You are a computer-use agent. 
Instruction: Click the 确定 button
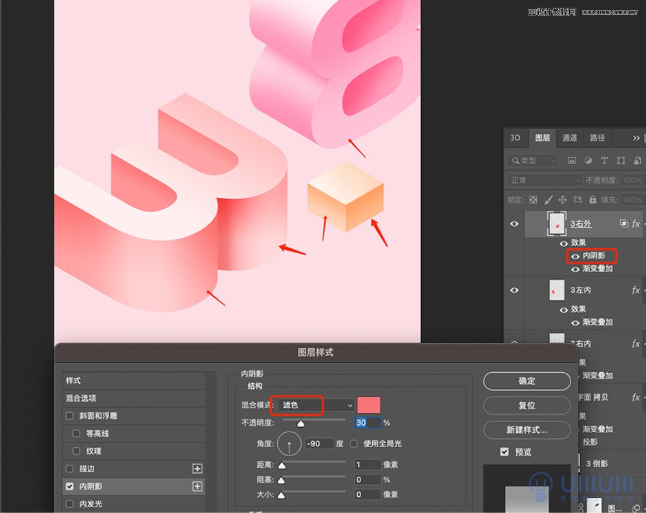coord(526,381)
